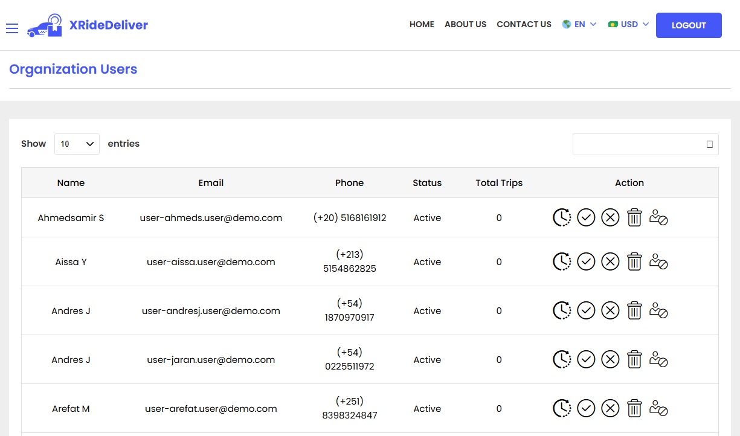Click the XRideDeliver logo

(x=88, y=25)
